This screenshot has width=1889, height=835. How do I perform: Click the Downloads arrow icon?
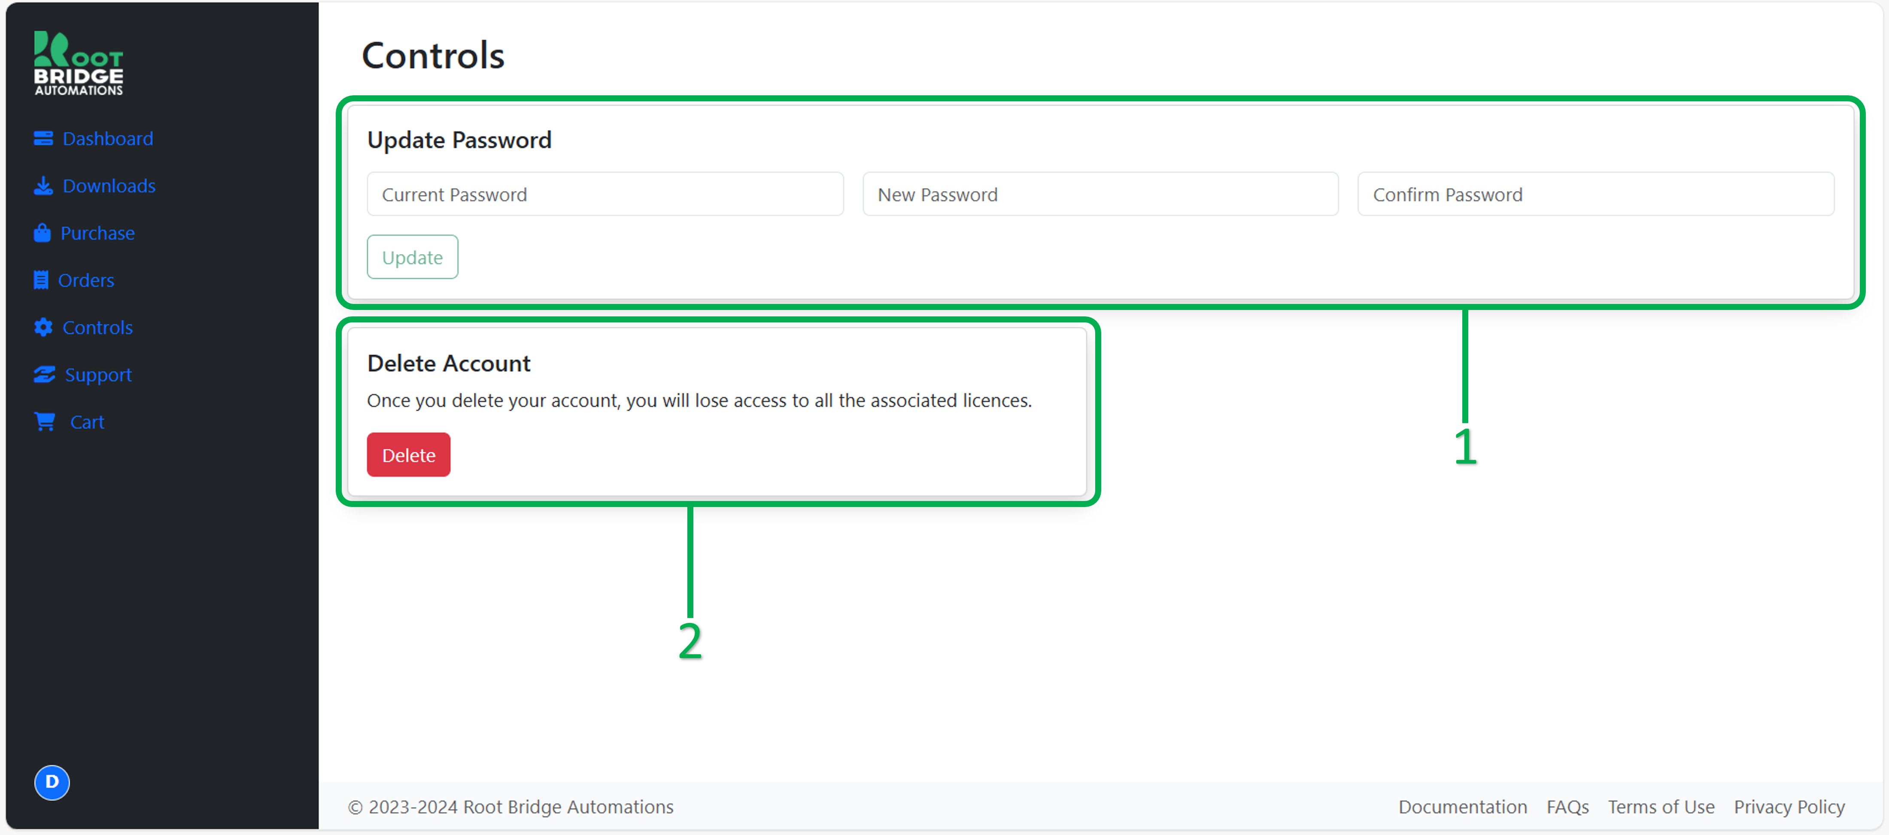tap(43, 185)
